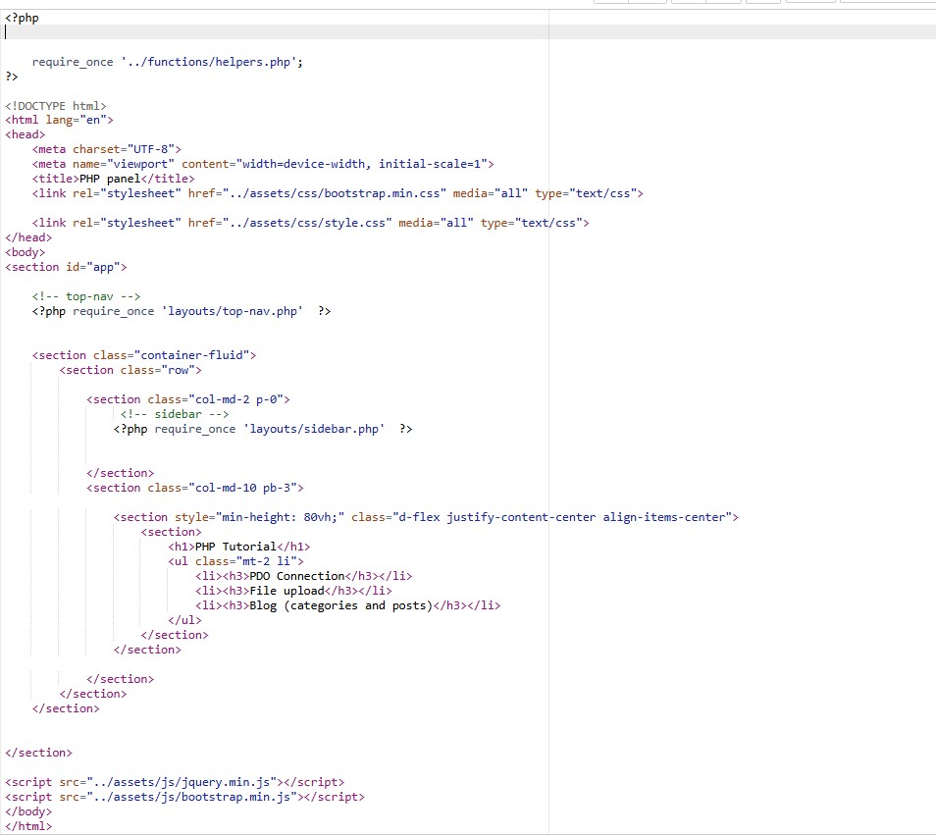Image resolution: width=936 pixels, height=836 pixels.
Task: Click the meta name="viewport" line
Action: [263, 164]
